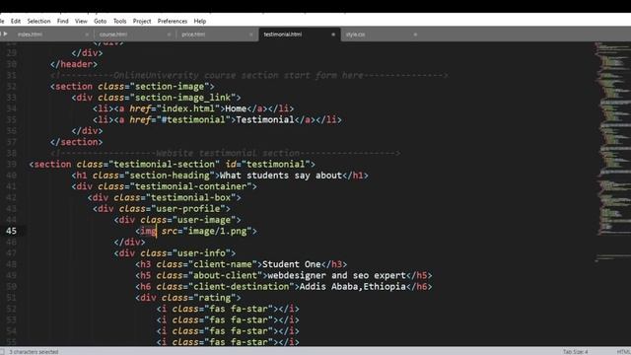Click the unsaved dot on testimonial.html tab
Image resolution: width=631 pixels, height=355 pixels.
click(333, 35)
